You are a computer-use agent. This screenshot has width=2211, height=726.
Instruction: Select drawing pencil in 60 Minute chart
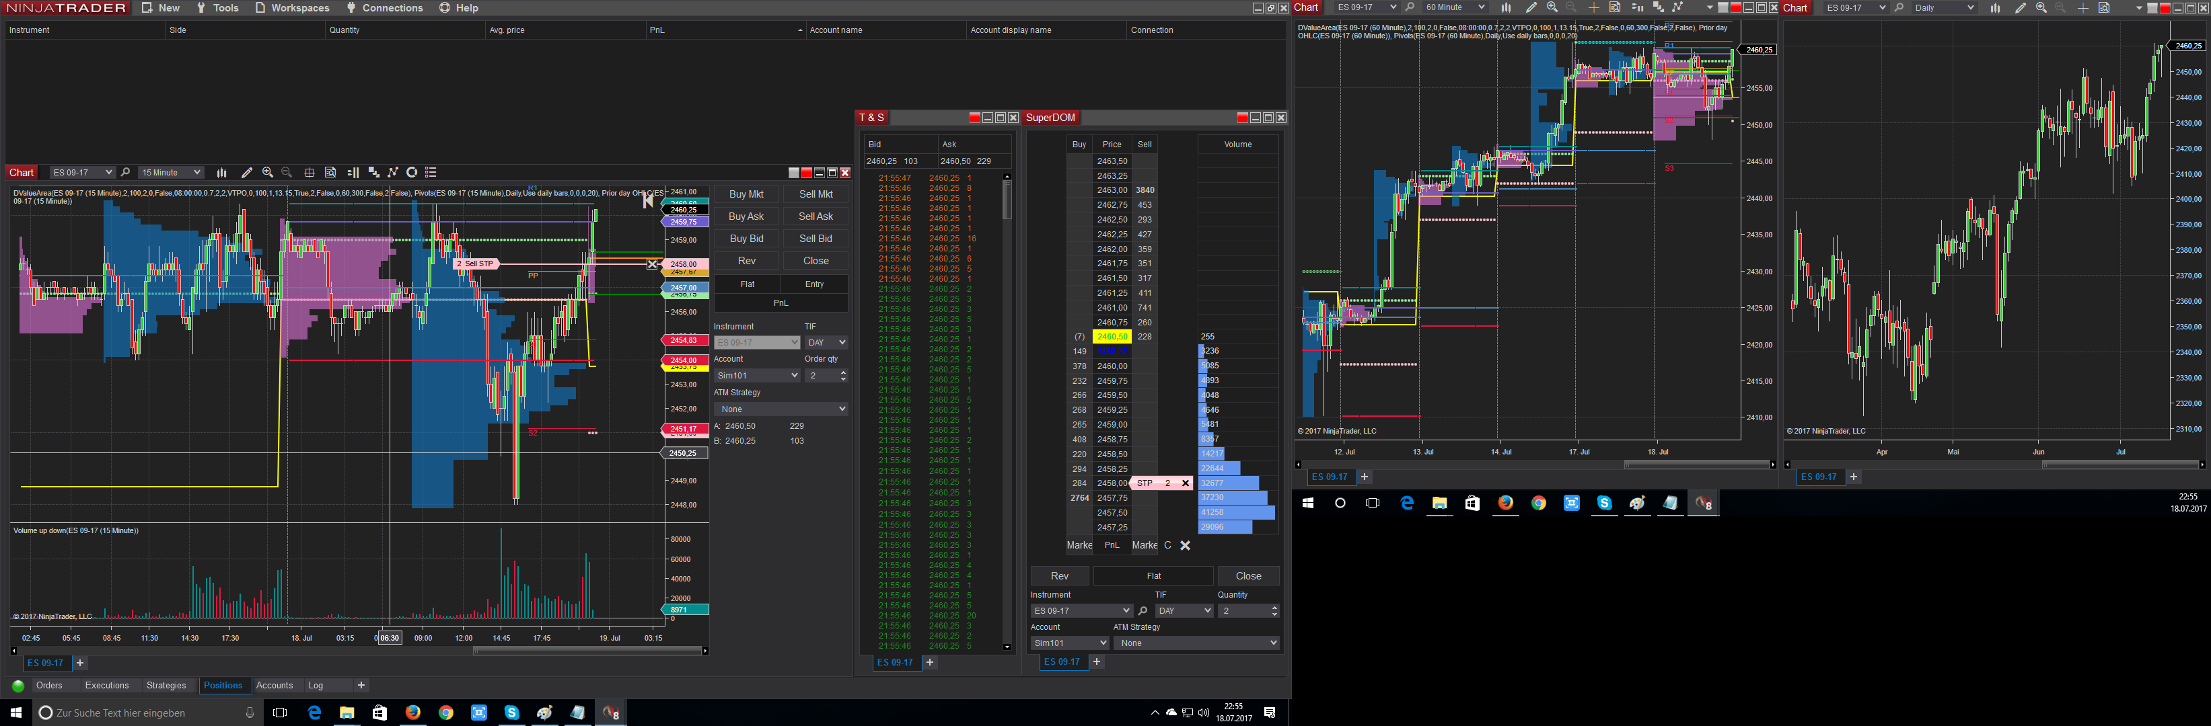pyautogui.click(x=1531, y=7)
